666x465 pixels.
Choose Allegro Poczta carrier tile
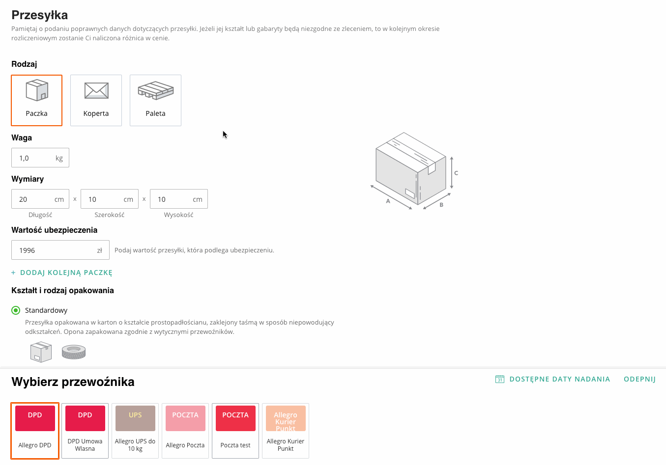(x=185, y=431)
